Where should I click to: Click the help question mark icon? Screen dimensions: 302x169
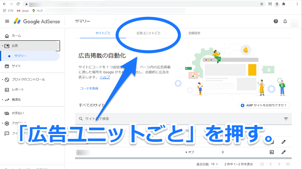(276, 21)
